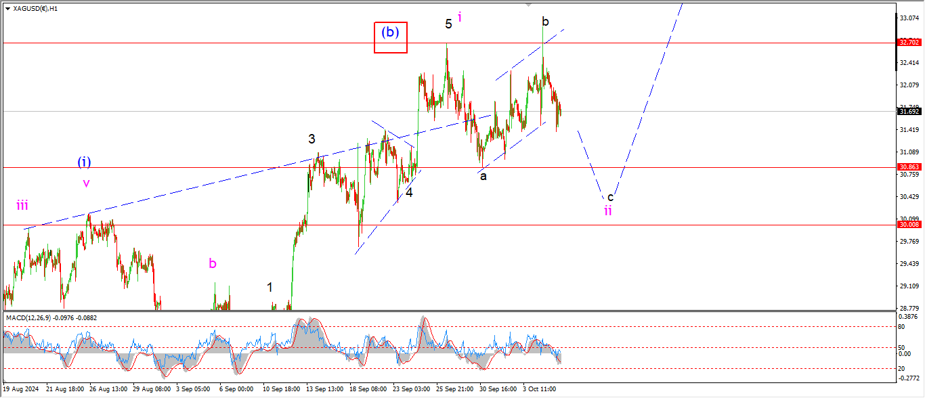The image size is (925, 398).
Task: Open the dropdown arrow beside XAGUSD title
Action: click(x=7, y=9)
